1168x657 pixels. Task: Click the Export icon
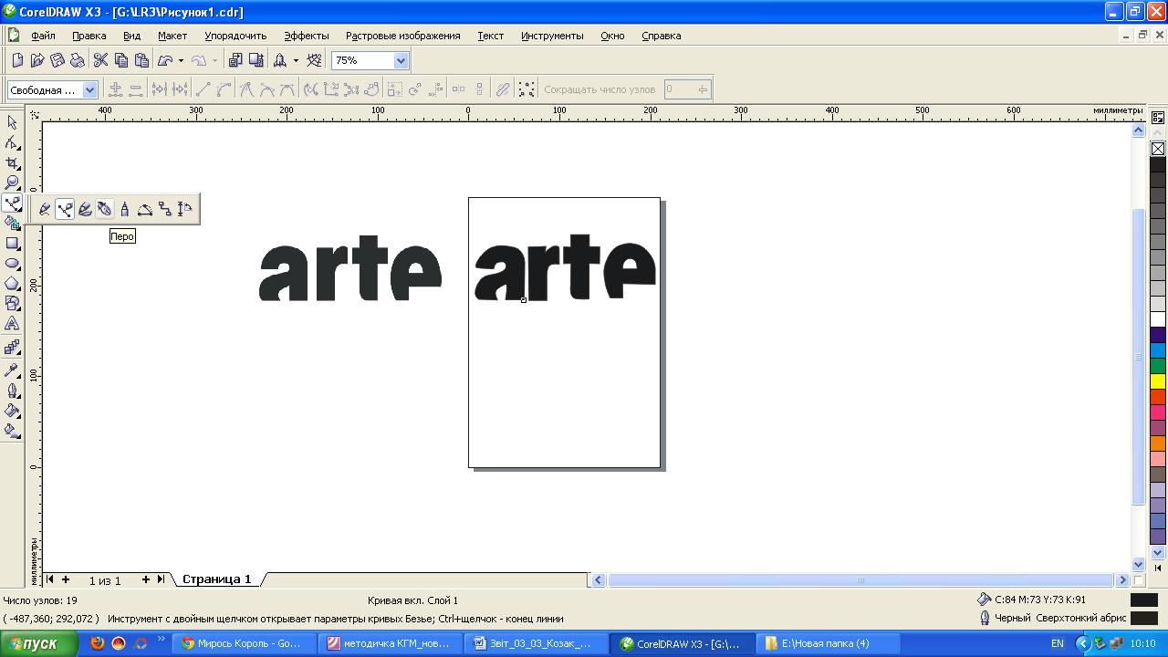pyautogui.click(x=255, y=60)
